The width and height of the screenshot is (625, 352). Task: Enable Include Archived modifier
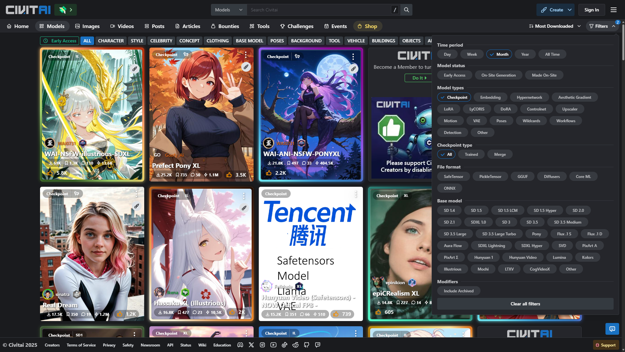[458, 291]
